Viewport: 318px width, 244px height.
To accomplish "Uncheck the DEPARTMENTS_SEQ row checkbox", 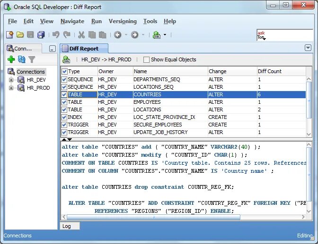I will (64, 79).
